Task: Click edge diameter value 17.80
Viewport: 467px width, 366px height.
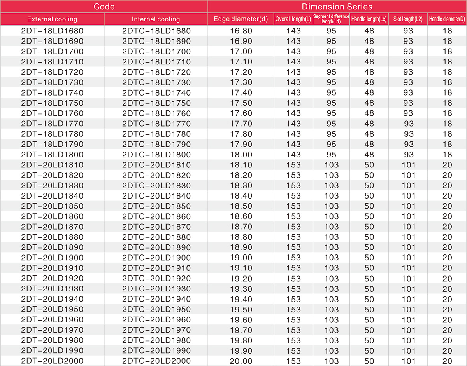Action: click(241, 134)
